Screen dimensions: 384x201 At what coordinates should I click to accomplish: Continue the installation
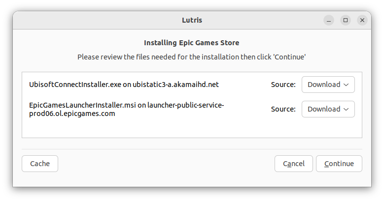[x=339, y=164]
